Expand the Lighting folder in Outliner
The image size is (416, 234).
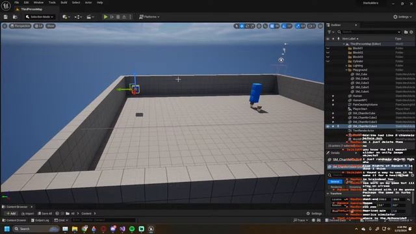(x=346, y=66)
